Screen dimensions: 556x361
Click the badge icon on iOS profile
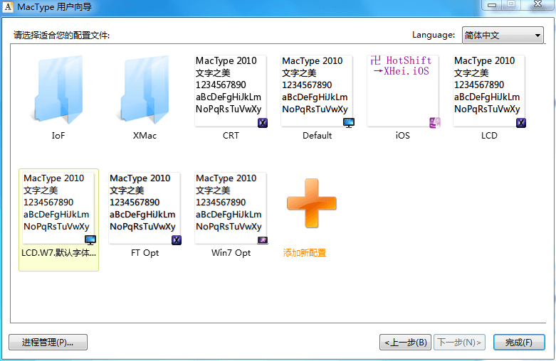point(434,123)
